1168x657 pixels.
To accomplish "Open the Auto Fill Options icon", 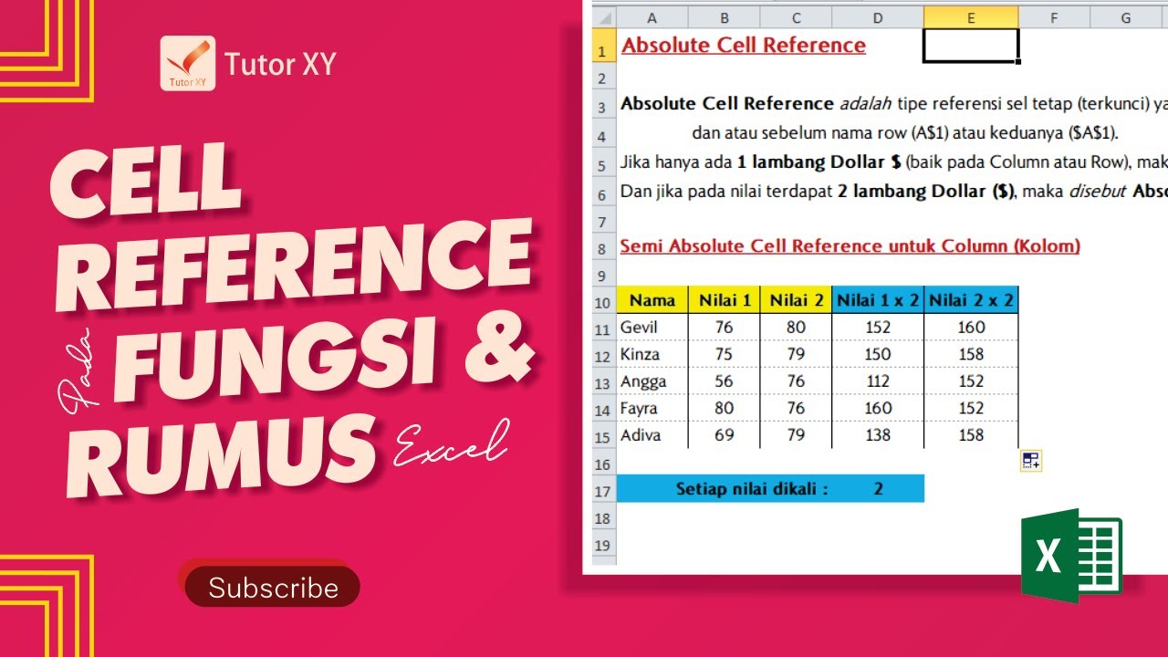I will tap(1031, 461).
